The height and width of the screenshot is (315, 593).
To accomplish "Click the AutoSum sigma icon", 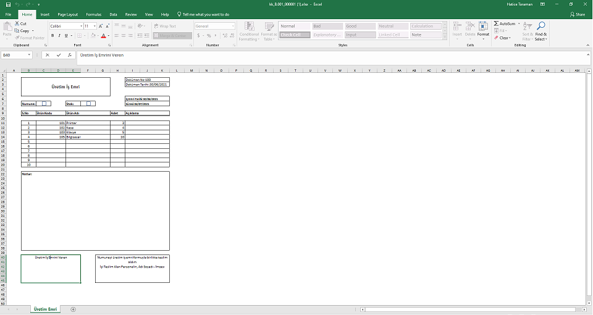I will pyautogui.click(x=497, y=23).
